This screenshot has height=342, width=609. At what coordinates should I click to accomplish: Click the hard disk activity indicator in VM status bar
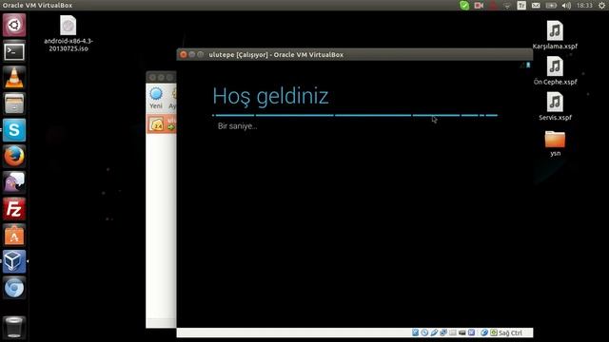coord(415,332)
